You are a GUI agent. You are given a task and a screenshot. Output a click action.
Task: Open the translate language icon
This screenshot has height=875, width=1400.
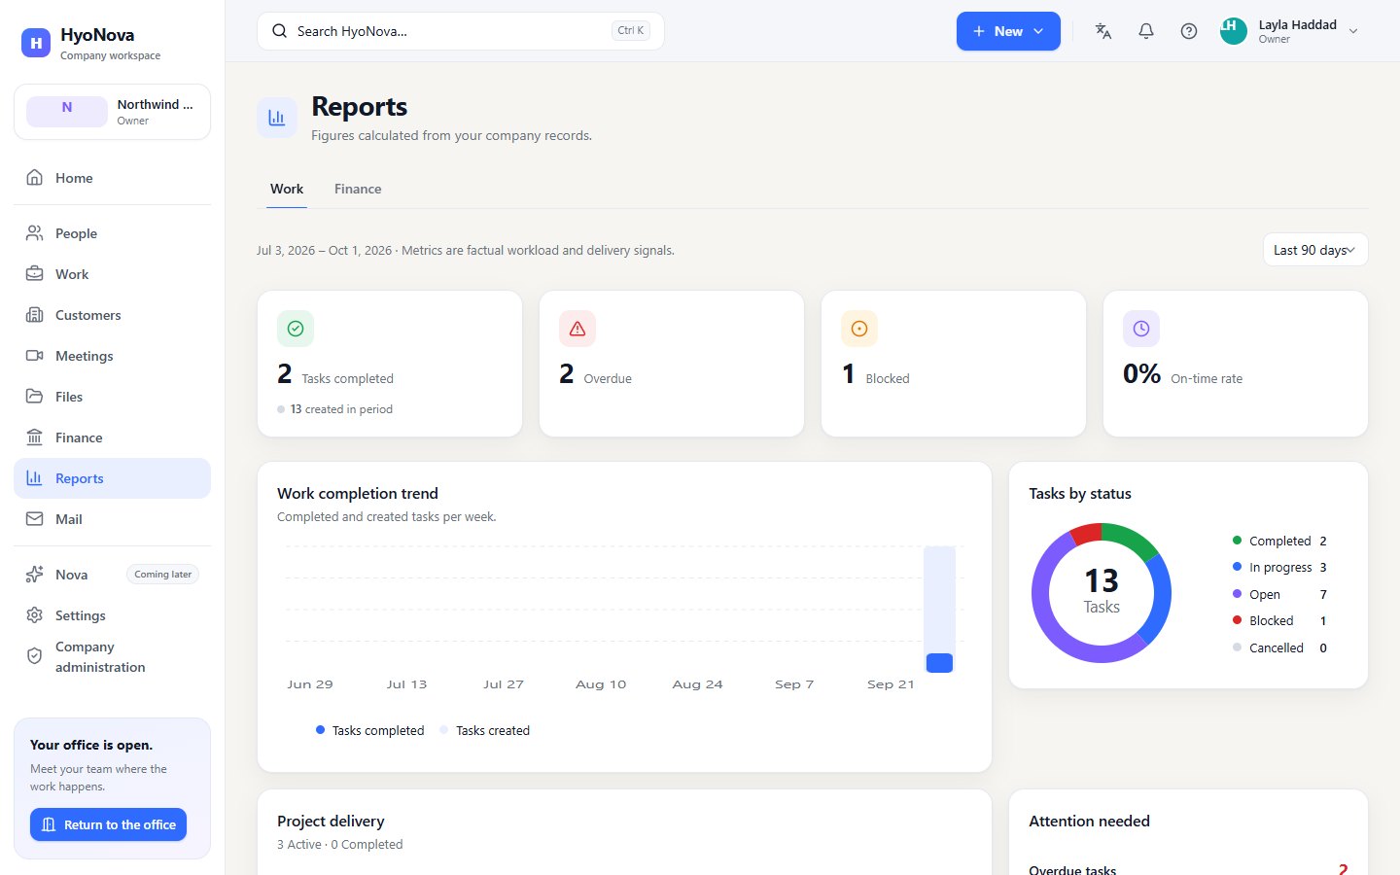(1103, 31)
